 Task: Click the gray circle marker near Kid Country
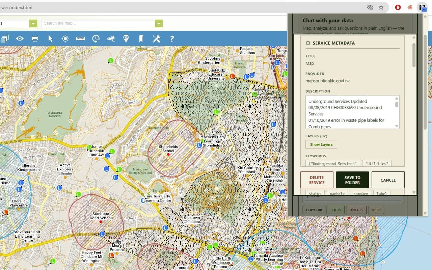[x=226, y=171]
